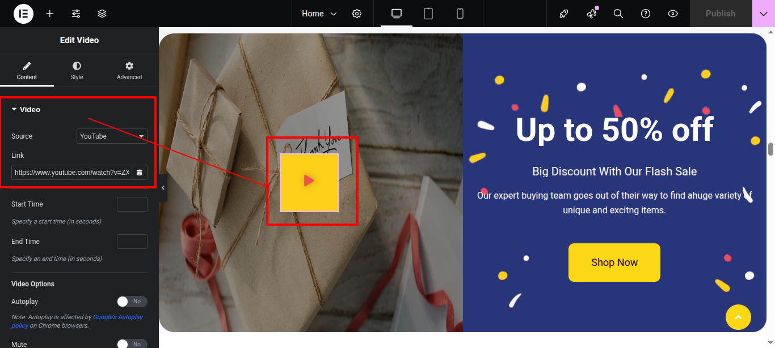
Task: Switch to tablet preview mode
Action: coord(428,14)
